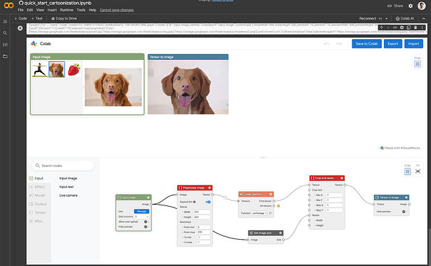The image size is (431, 266).
Task: Add a new Text cell
Action: [37, 19]
